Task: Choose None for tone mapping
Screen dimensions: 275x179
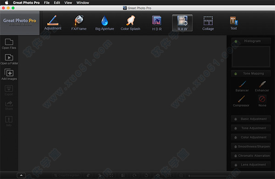Action: pyautogui.click(x=262, y=101)
